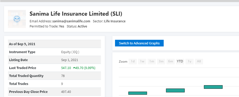Click the Previous Day Close Price label

coord(28,92)
